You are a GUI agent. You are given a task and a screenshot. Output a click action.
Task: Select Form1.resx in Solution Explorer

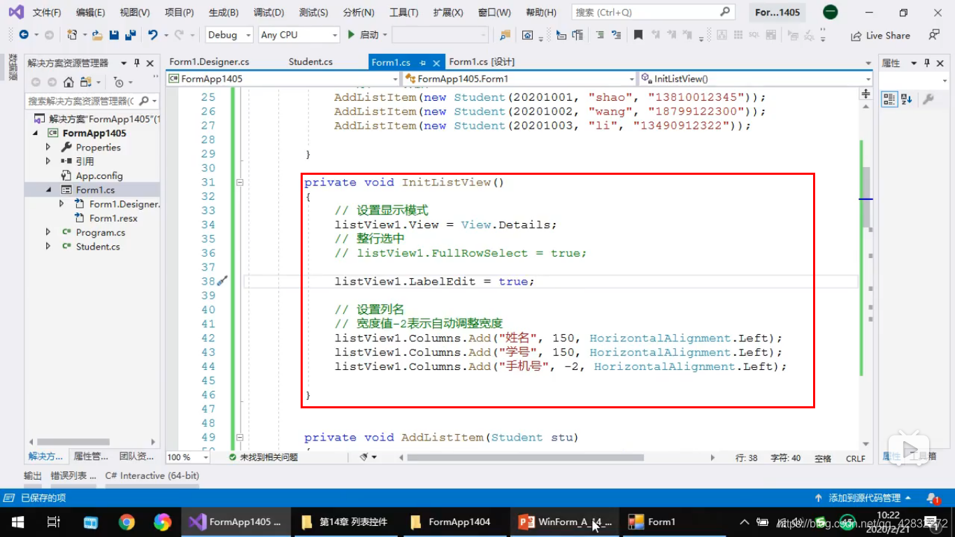[113, 218]
